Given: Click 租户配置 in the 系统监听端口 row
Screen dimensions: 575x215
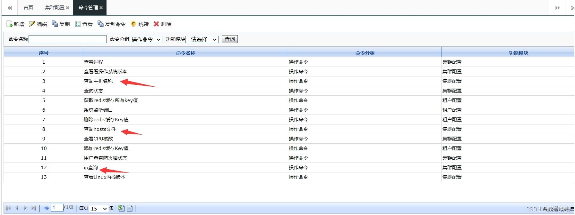Looking at the screenshot, I should [452, 110].
